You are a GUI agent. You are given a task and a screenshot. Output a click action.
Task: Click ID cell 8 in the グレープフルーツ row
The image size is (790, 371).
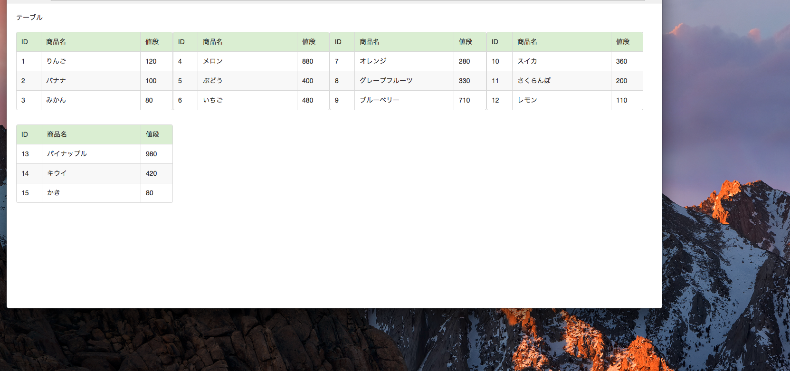click(x=343, y=81)
